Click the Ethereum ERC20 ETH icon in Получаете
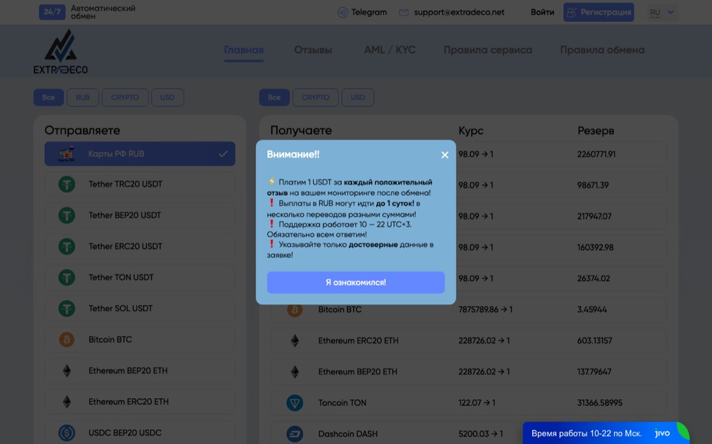 tap(295, 341)
